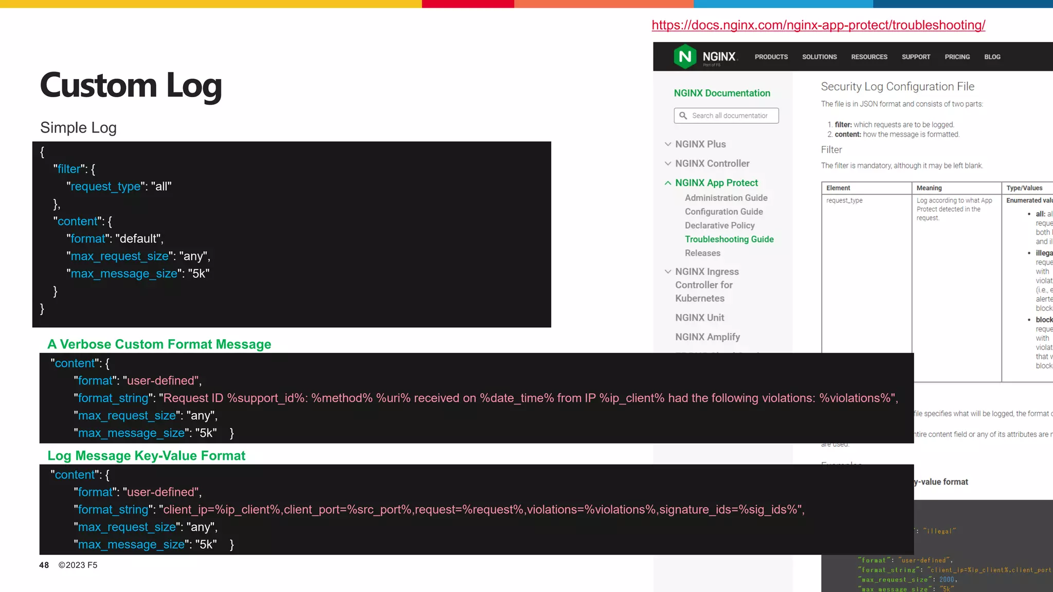Select NGINX App Protect in sidebar

716,183
